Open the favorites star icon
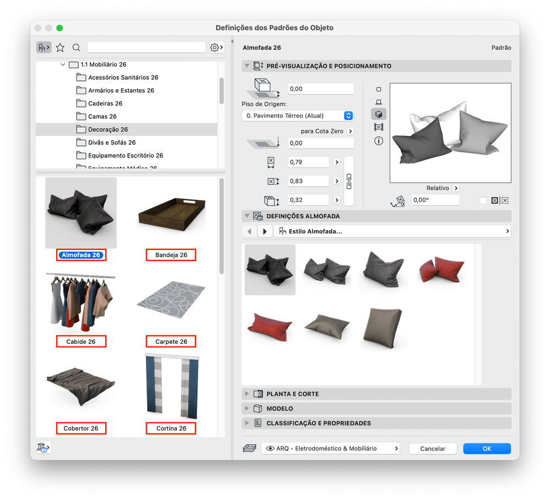 tap(61, 47)
